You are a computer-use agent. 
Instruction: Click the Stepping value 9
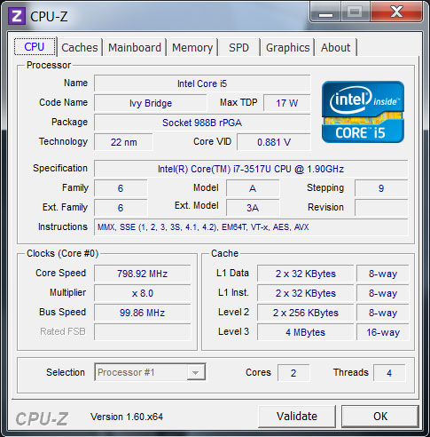(381, 188)
